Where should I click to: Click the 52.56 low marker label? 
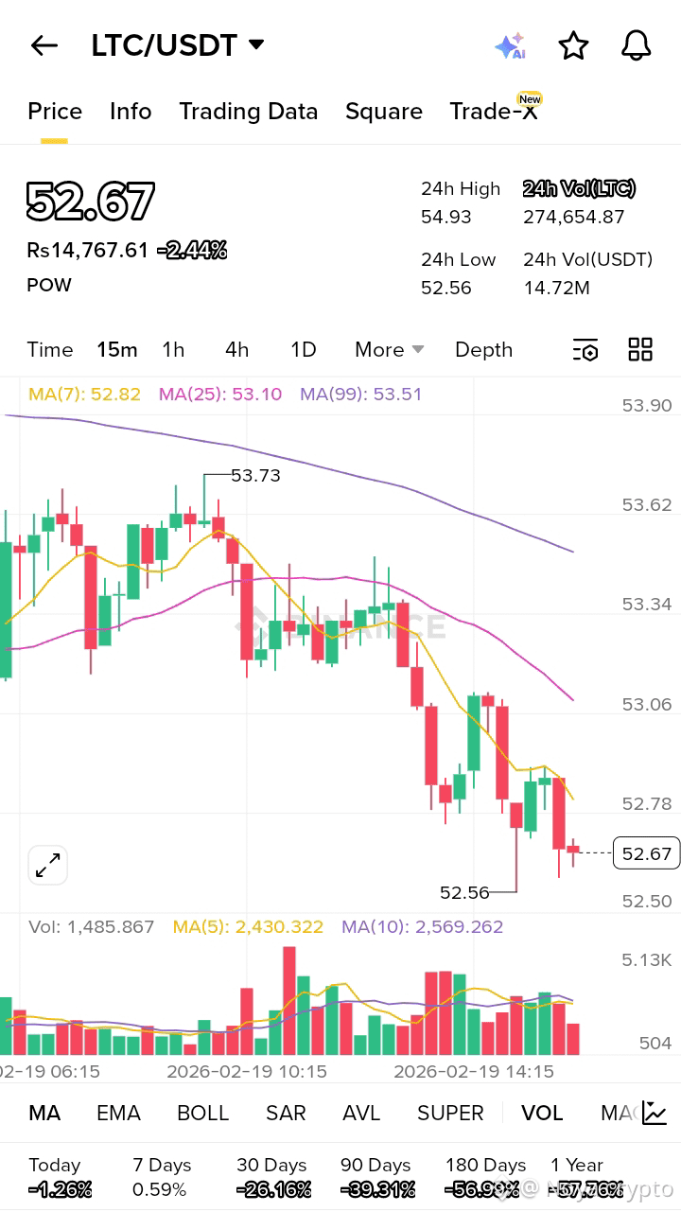464,892
